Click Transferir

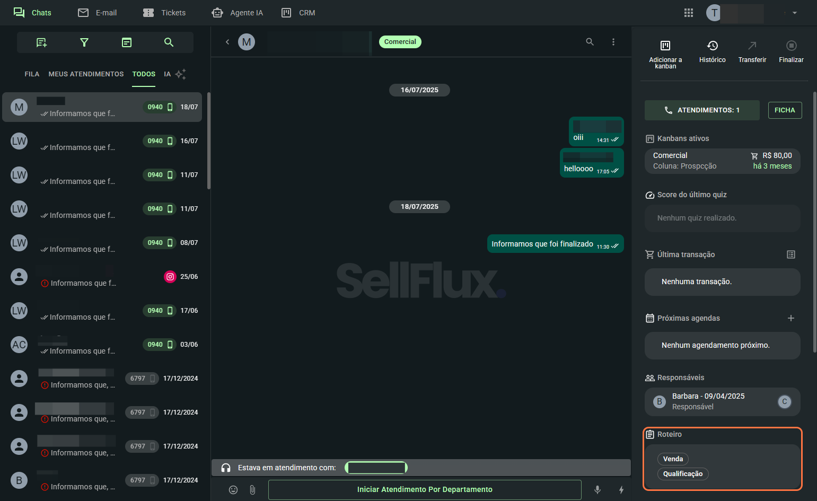click(752, 52)
